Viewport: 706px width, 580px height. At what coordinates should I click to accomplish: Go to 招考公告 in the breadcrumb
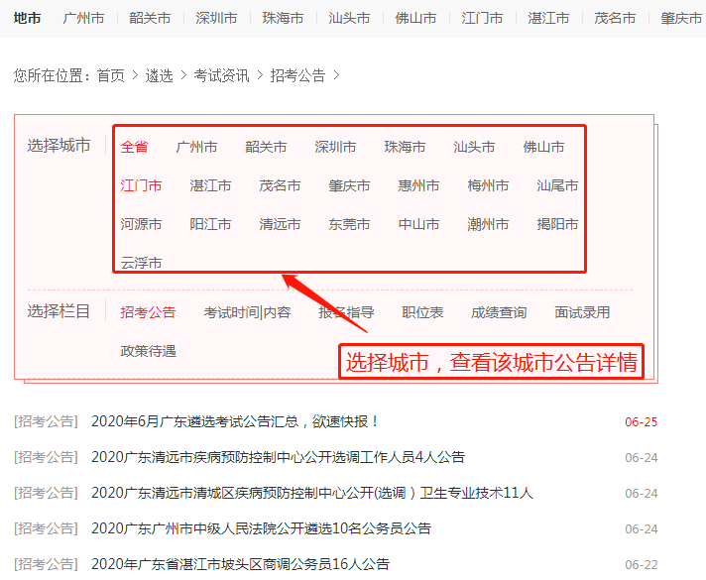pos(297,75)
